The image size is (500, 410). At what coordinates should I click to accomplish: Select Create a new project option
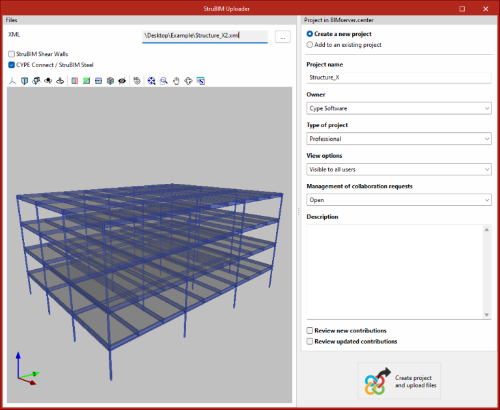310,34
